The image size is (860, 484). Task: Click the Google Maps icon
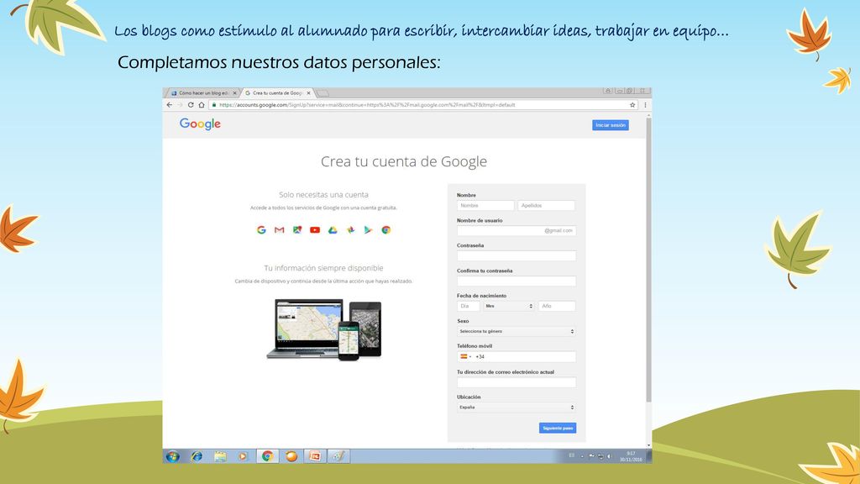296,230
